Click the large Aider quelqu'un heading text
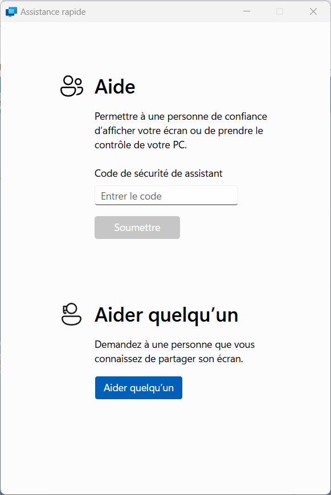 tap(166, 315)
